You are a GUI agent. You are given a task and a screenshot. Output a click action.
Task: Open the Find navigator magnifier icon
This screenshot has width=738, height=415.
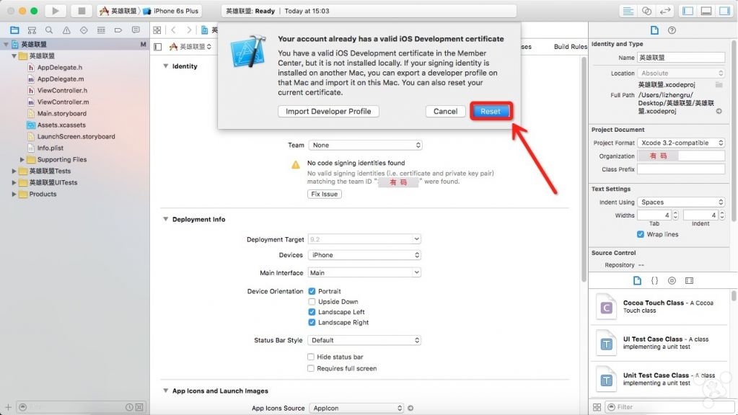[49, 30]
